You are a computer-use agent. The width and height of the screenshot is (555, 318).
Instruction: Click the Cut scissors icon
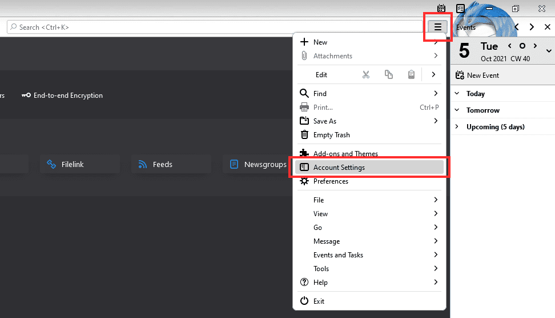point(365,74)
